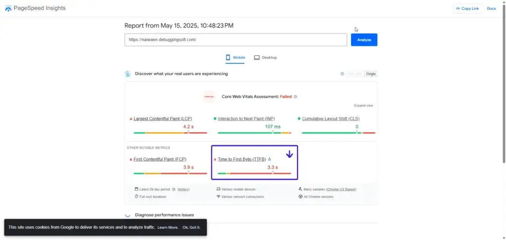Open First Contentful Paint (FCP) link
This screenshot has width=506, height=240.
pos(160,160)
